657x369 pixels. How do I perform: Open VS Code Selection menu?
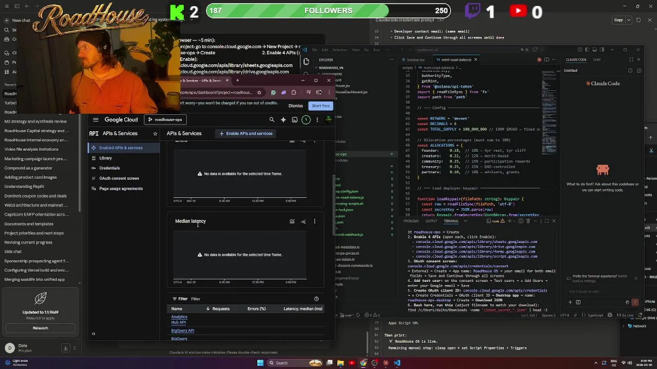click(x=340, y=50)
